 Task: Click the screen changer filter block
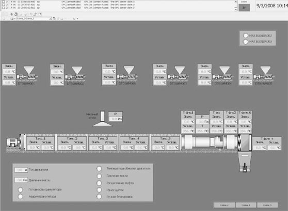pyautogui.click(x=245, y=142)
